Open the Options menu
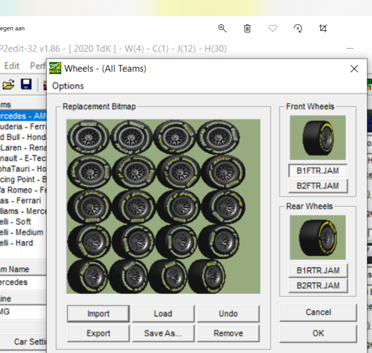 [x=68, y=86]
